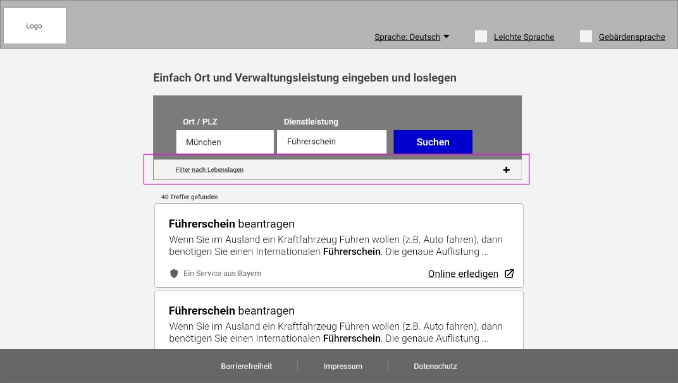Screen dimensions: 678x383
Task: Click the blue Suchen button
Action: click(433, 142)
